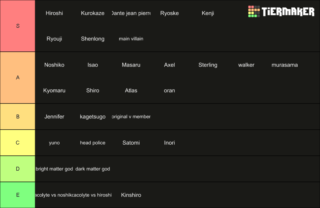Select the Shenlong tile
Screen dimensions: 320x208
click(93, 39)
